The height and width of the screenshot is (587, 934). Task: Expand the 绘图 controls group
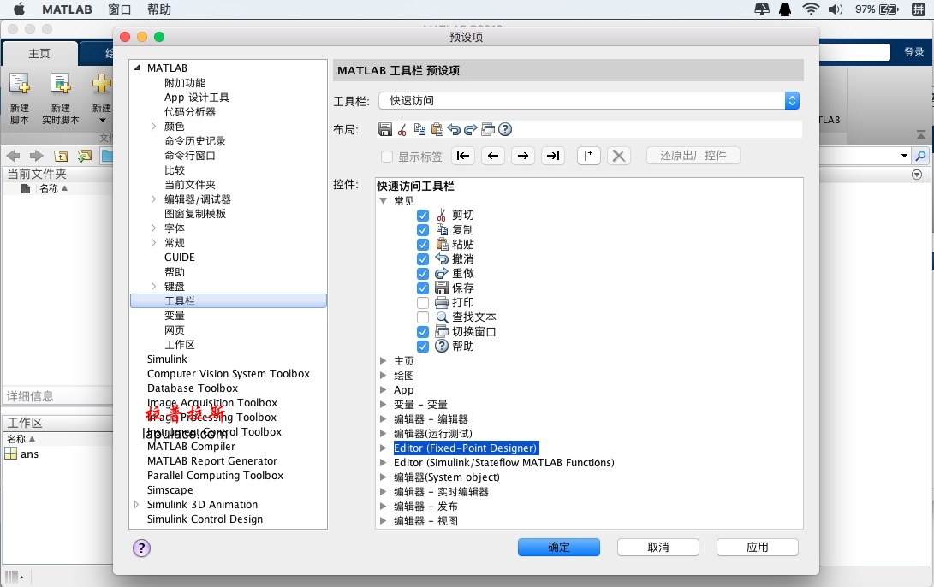pos(383,375)
